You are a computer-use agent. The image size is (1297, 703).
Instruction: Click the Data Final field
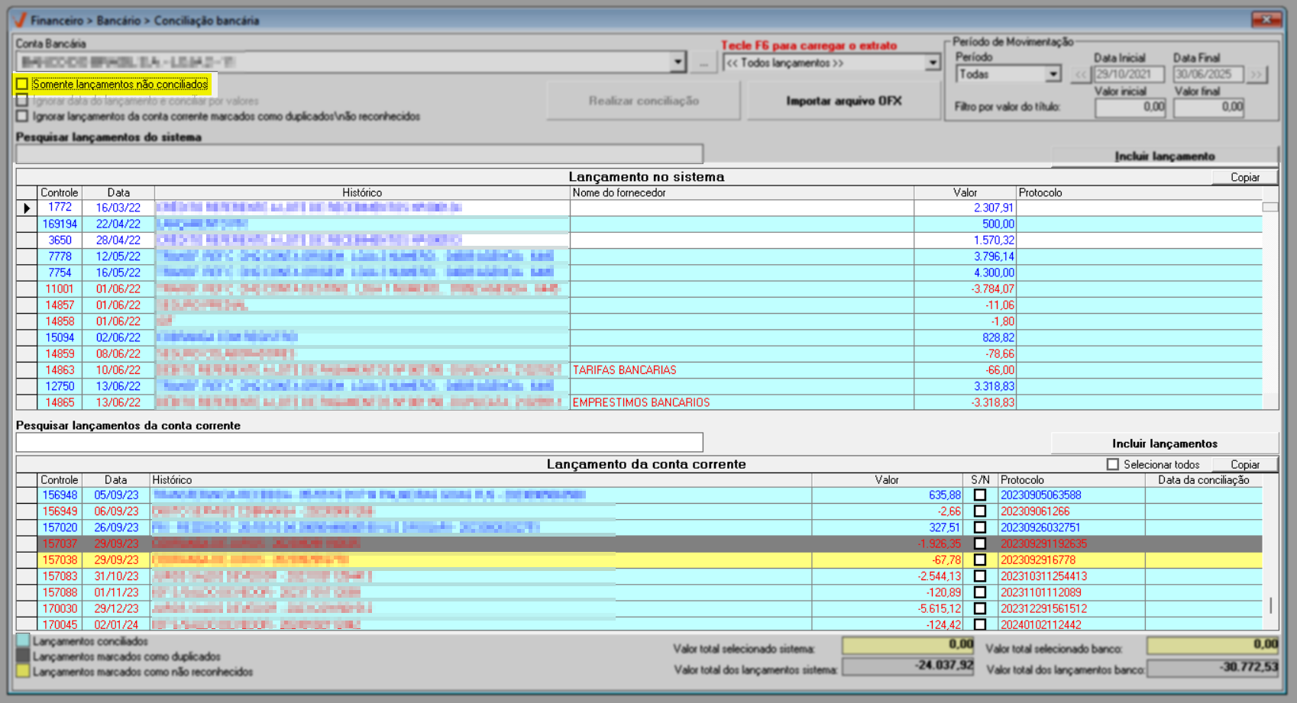point(1209,74)
